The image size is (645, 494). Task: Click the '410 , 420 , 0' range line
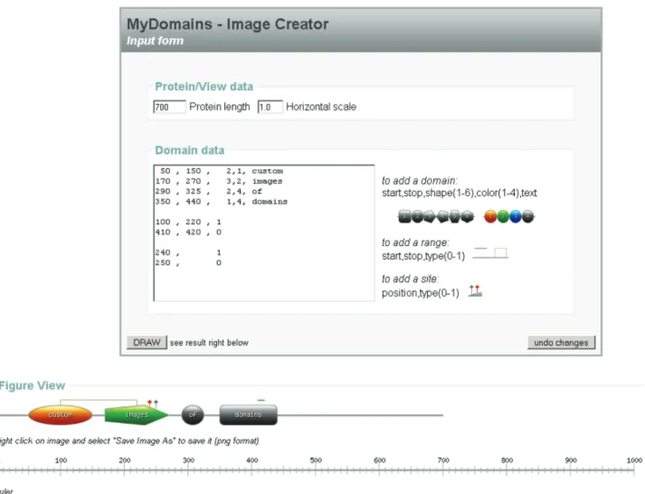click(188, 232)
